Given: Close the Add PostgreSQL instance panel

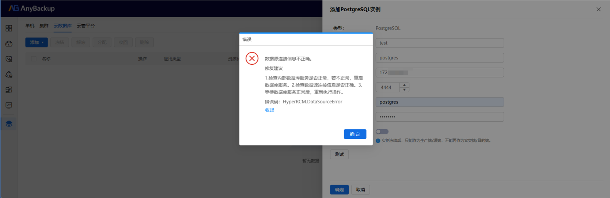Looking at the screenshot, I should (598, 9).
